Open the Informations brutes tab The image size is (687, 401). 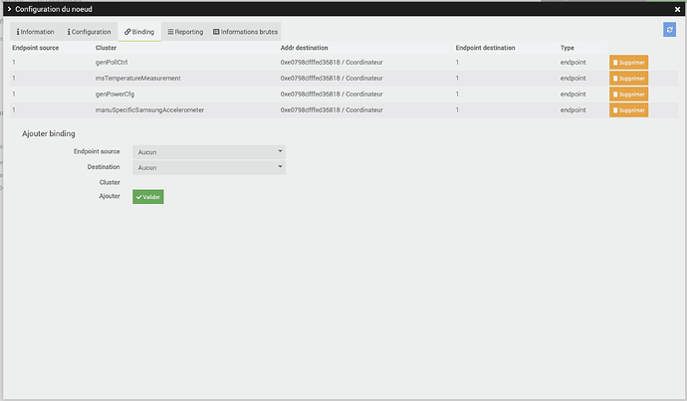point(245,32)
